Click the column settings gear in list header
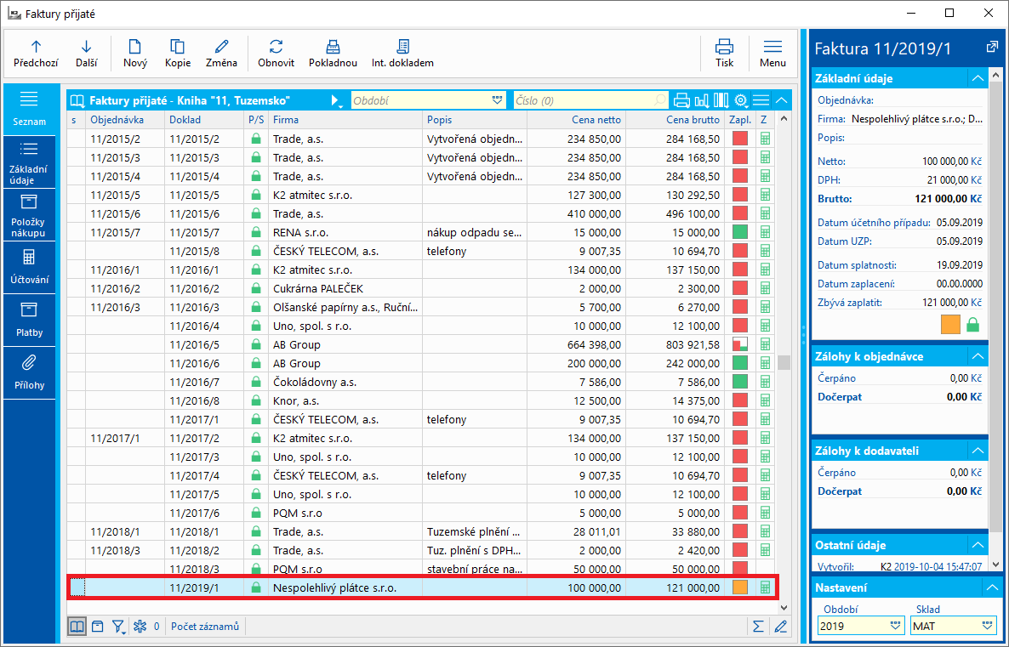Screen dimensions: 1009x647 (741, 100)
